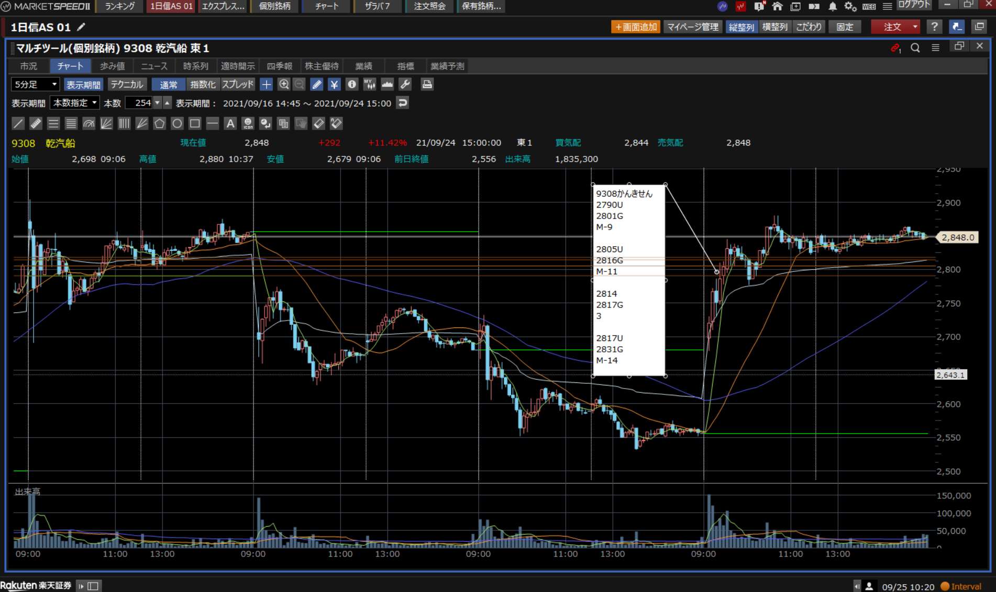Click the ＋画面追加 button
Viewport: 996px width, 592px height.
(635, 27)
